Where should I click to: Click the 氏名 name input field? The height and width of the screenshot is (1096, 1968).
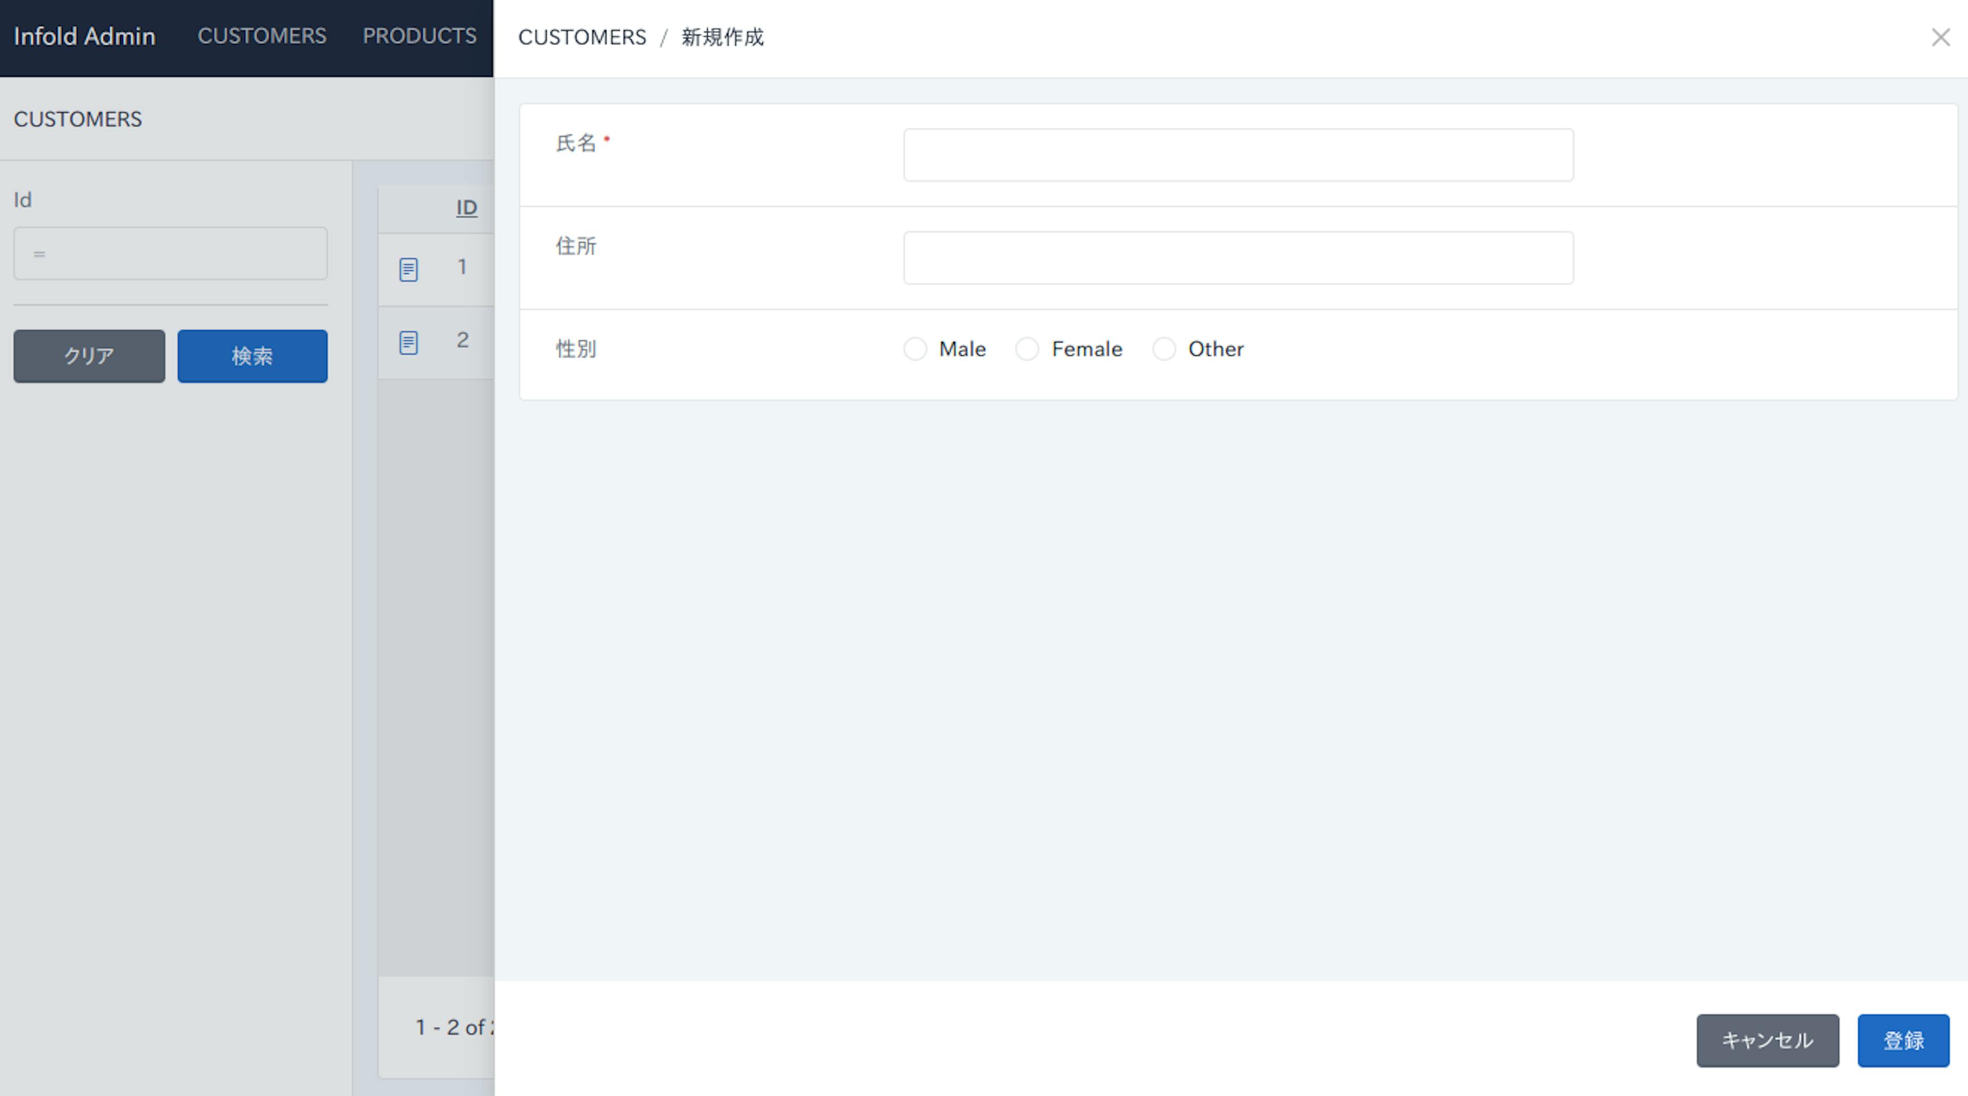[1238, 154]
